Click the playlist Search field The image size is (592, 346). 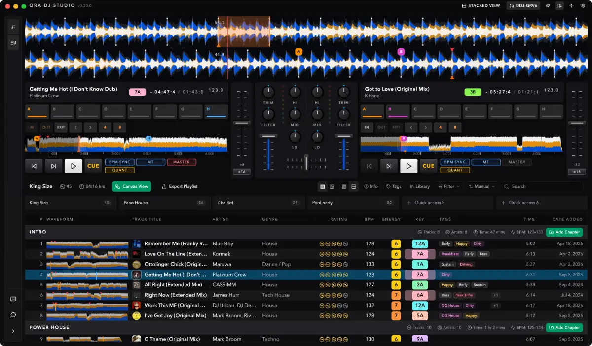(x=542, y=186)
